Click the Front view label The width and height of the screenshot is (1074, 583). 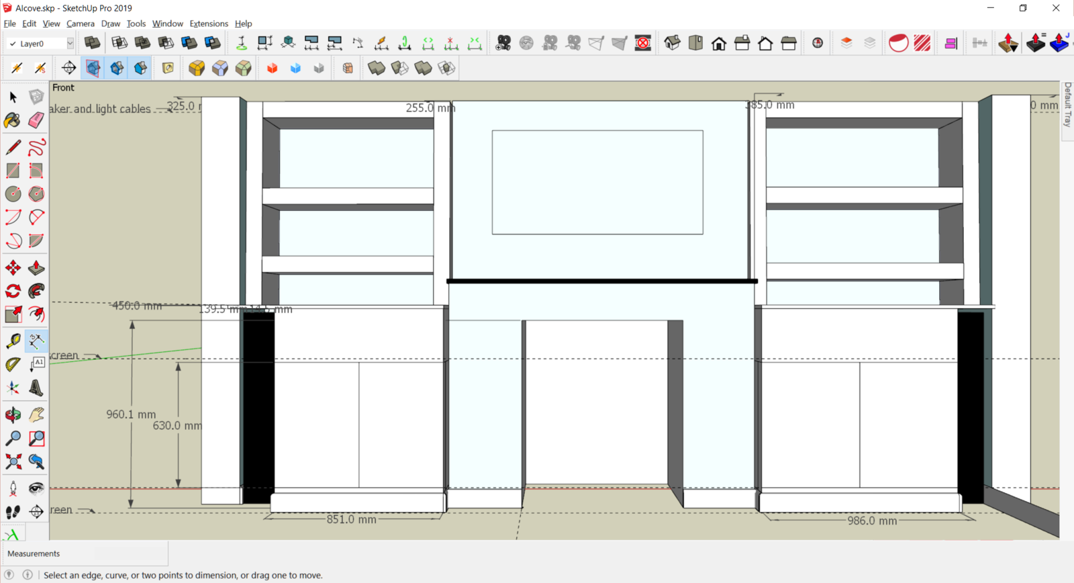[x=63, y=87]
